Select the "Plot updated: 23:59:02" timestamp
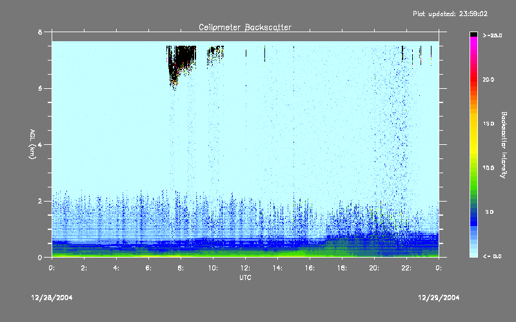The width and height of the screenshot is (516, 322). (450, 14)
